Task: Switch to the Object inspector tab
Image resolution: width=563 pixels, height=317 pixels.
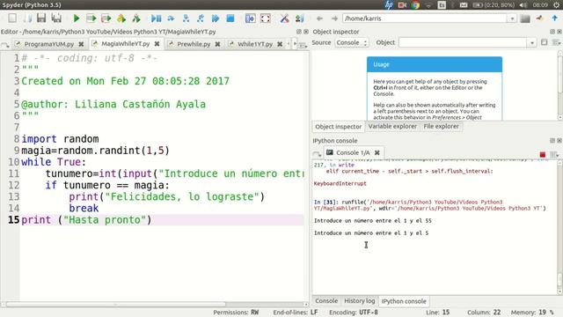Action: 338,127
